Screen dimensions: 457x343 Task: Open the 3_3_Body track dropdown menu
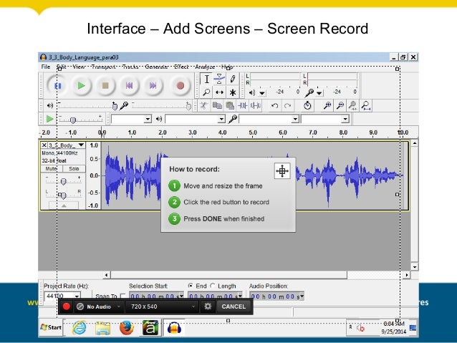pos(81,145)
